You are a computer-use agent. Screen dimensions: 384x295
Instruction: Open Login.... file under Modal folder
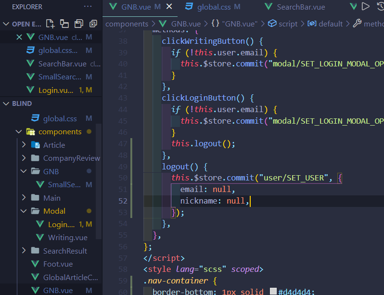(x=51, y=224)
